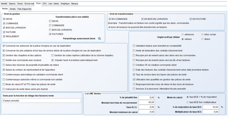The width and height of the screenshot is (228, 117).
Task: Enable Regroupement des bons de retour
Action: pyautogui.click(x=134, y=84)
